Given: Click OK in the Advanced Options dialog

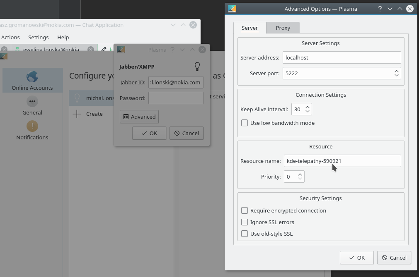Looking at the screenshot, I should tap(357, 258).
